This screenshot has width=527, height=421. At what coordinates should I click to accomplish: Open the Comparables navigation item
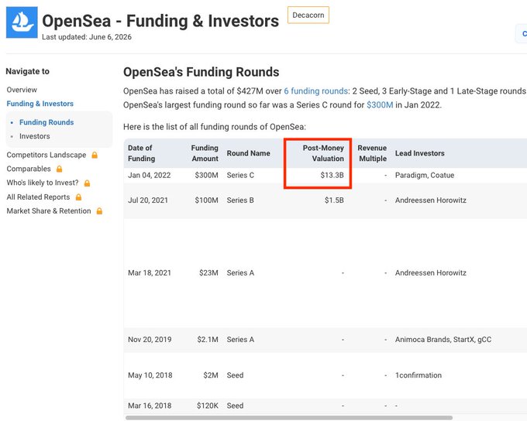29,169
